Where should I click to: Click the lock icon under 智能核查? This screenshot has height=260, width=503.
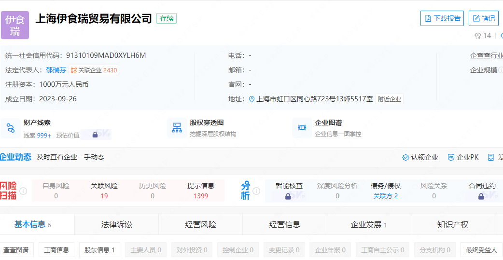[288, 196]
